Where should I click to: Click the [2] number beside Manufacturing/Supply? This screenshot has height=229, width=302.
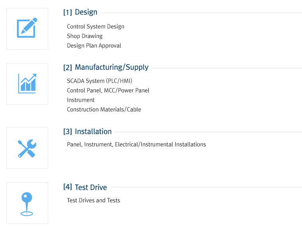pyautogui.click(x=68, y=67)
